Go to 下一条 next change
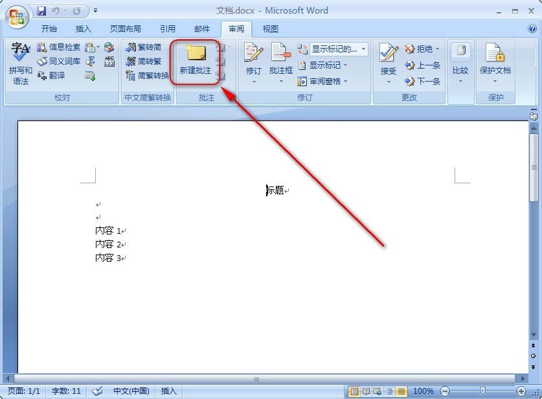This screenshot has height=399, width=542. tap(423, 82)
